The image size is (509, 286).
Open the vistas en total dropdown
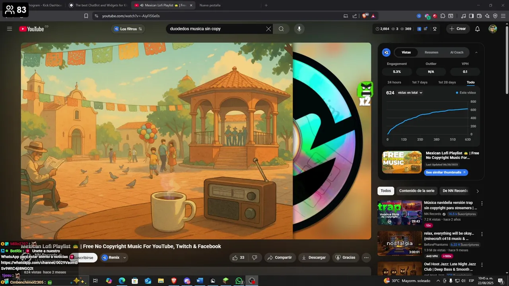(x=410, y=93)
